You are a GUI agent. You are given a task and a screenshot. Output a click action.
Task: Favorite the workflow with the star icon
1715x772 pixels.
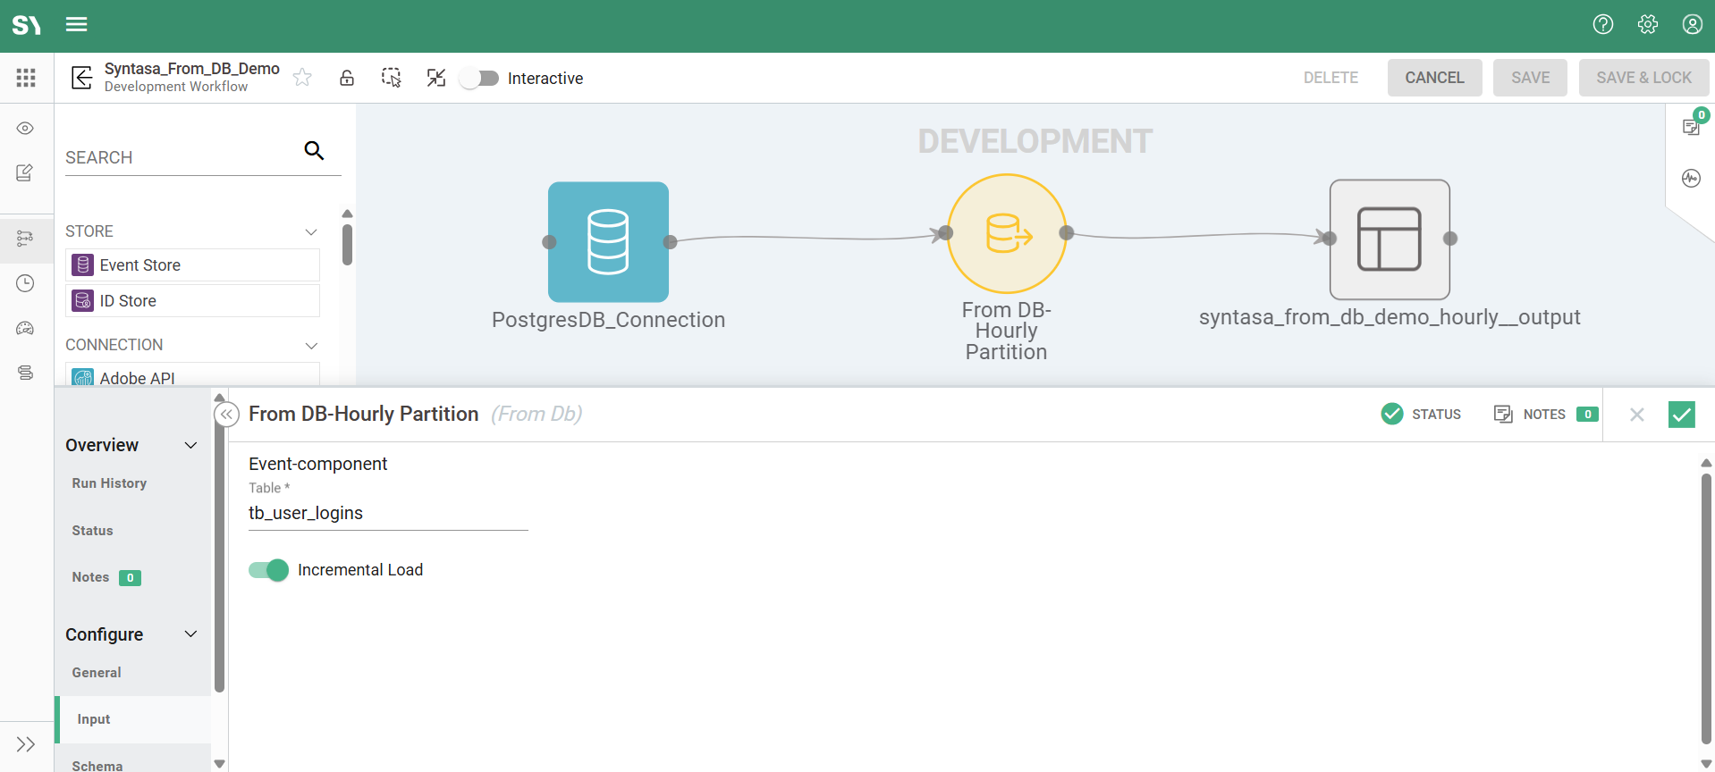(x=303, y=78)
